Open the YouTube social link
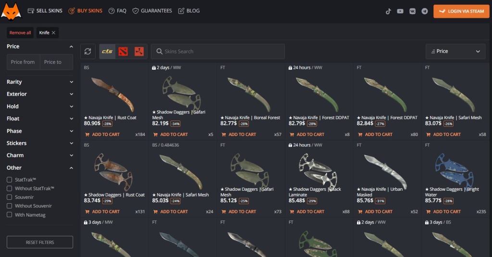This screenshot has width=492, height=257. pyautogui.click(x=400, y=11)
